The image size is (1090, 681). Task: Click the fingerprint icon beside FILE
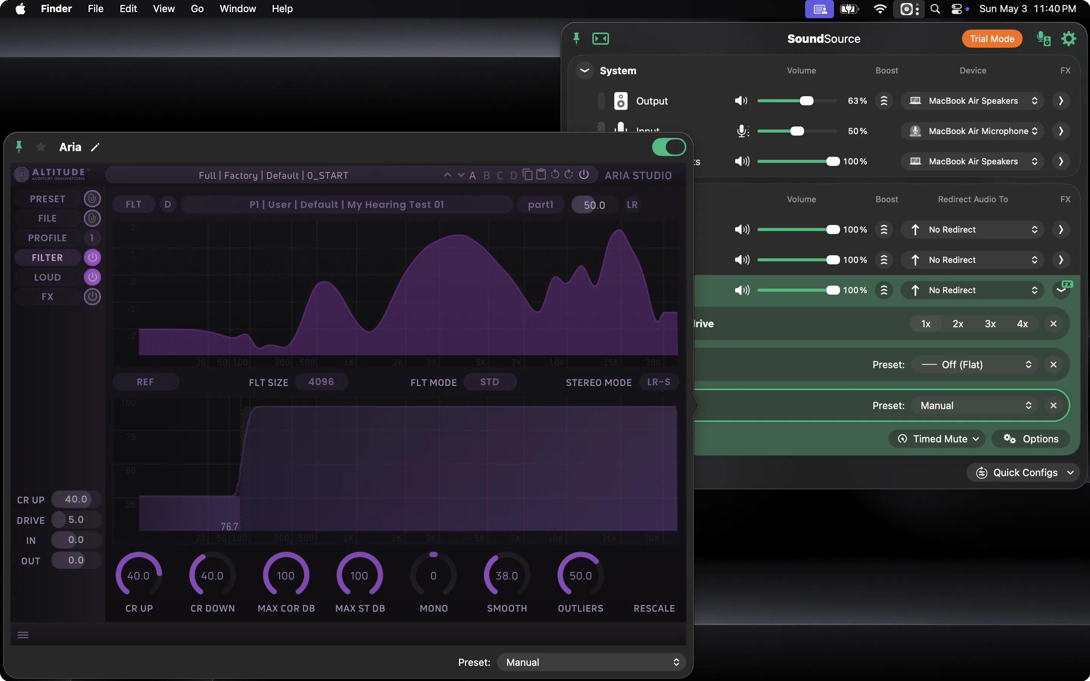tap(92, 219)
